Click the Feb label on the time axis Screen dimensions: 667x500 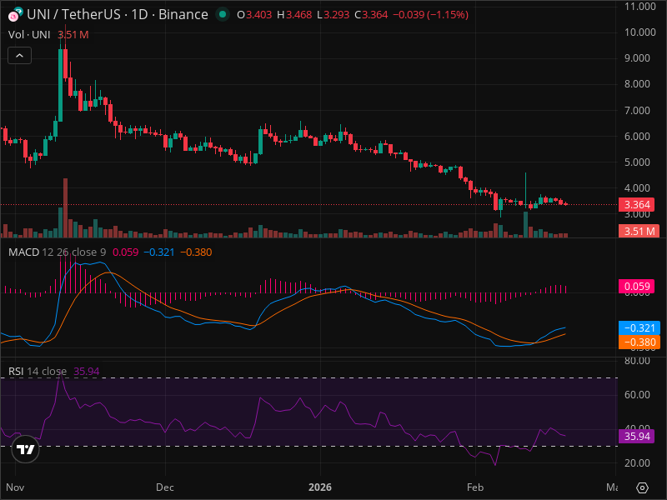coord(475,487)
